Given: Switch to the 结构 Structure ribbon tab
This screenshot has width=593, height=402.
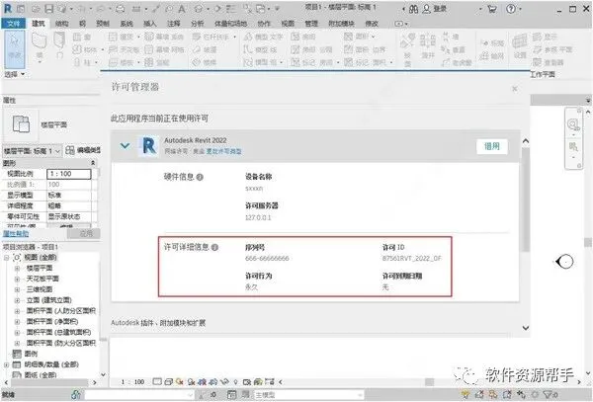Looking at the screenshot, I should 61,24.
